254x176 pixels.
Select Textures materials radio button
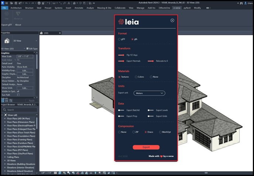119,77
